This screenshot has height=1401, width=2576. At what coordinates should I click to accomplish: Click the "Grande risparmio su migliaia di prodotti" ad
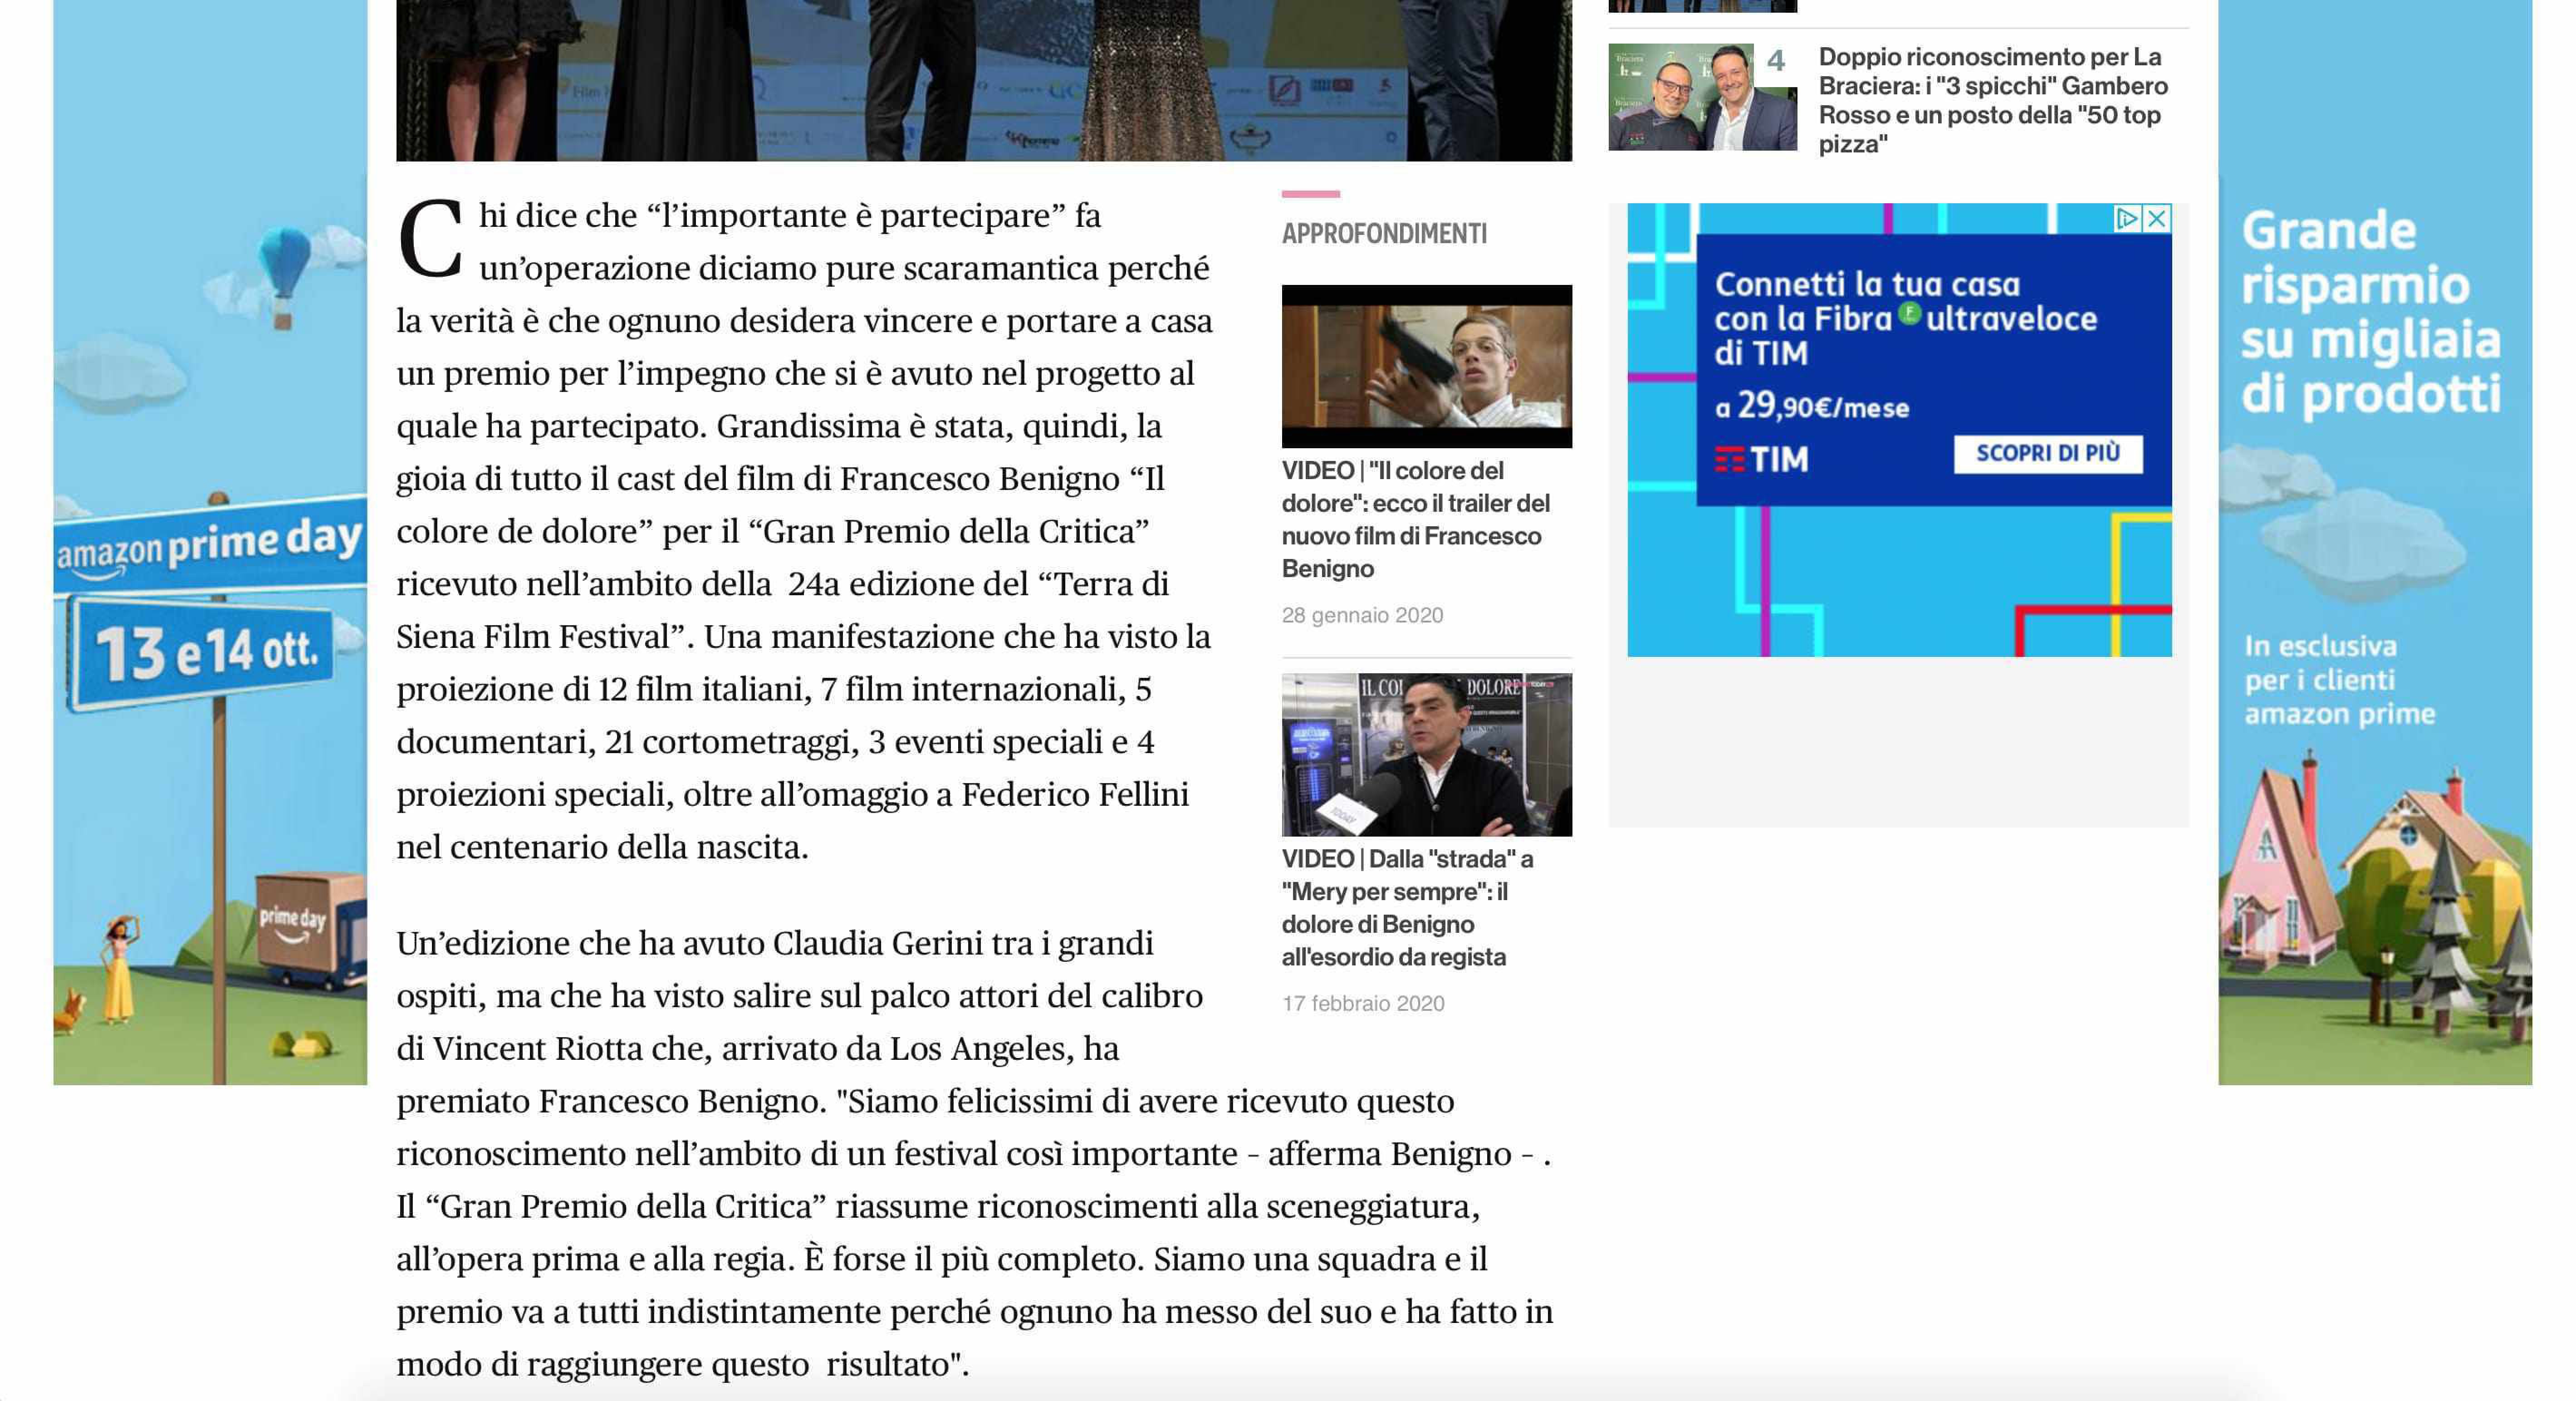tap(2370, 312)
